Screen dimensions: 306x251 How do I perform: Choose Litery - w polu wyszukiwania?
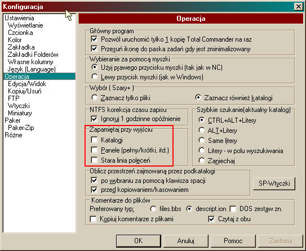coord(201,150)
